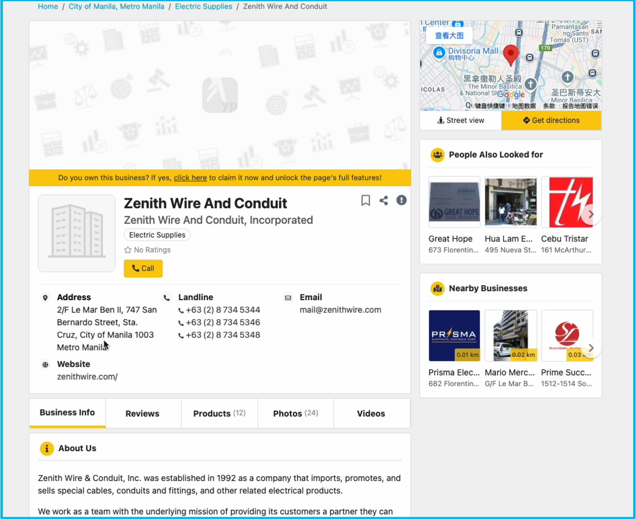Open the Business Info tab
The width and height of the screenshot is (636, 519).
coord(67,413)
